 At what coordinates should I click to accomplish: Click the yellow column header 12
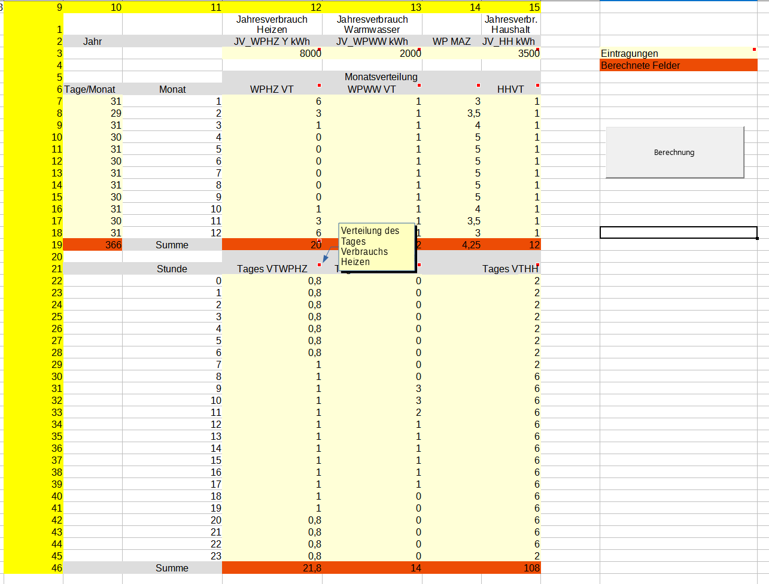[272, 7]
